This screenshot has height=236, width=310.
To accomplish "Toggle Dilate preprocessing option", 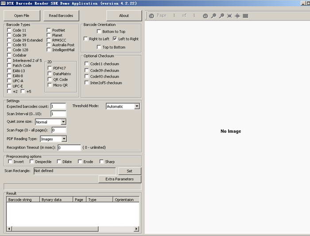I will point(59,162).
